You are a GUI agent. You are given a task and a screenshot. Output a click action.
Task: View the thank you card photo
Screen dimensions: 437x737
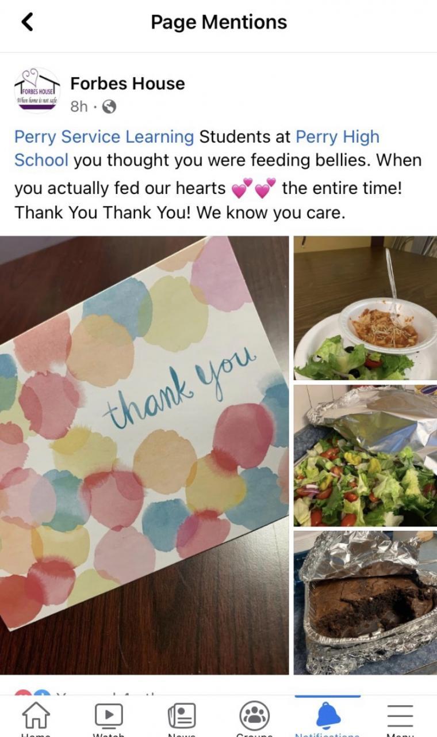(144, 455)
